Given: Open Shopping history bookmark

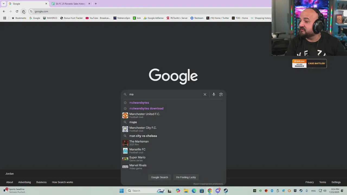Looking at the screenshot, I should 261,18.
